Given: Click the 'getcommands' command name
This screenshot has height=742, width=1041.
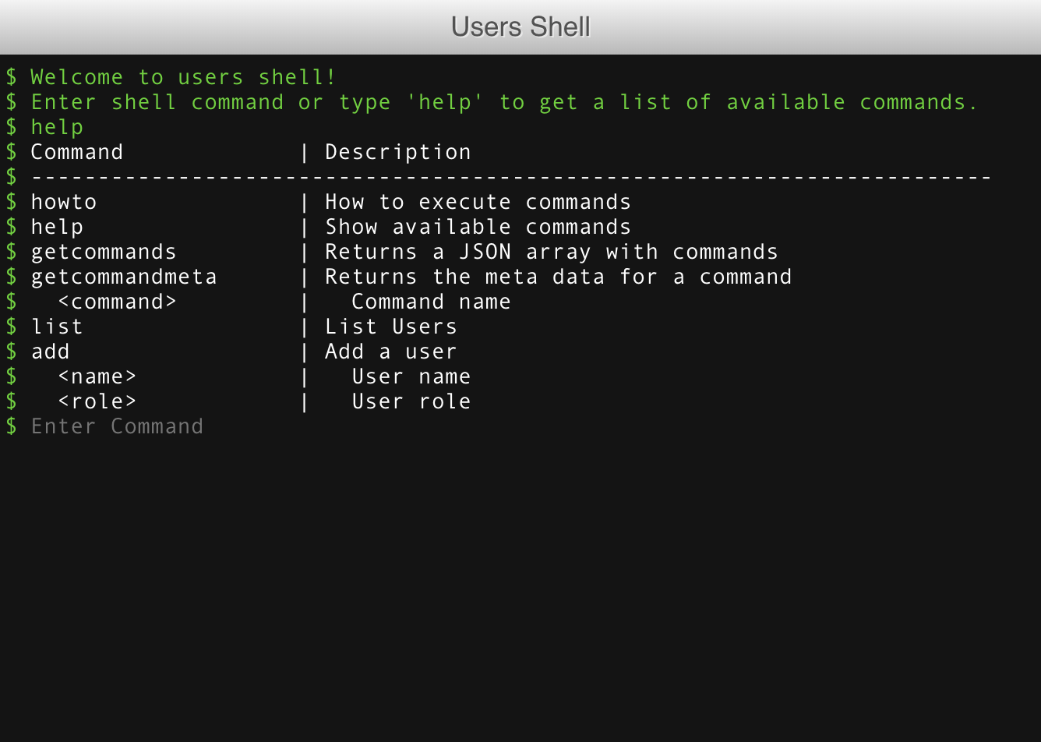Looking at the screenshot, I should pos(104,252).
